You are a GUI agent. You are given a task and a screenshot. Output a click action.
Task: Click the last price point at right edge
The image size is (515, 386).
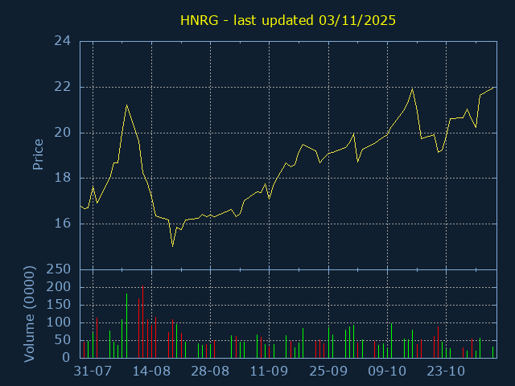[x=493, y=88]
